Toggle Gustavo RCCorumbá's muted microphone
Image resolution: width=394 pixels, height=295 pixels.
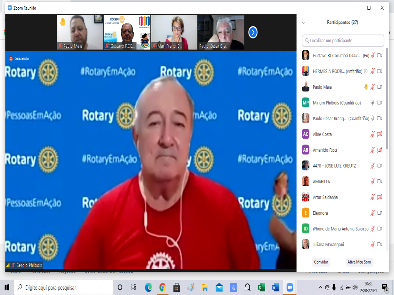[372, 55]
